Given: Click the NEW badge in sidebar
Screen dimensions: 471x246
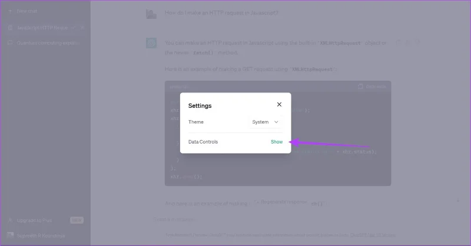Looking at the screenshot, I should [x=77, y=220].
